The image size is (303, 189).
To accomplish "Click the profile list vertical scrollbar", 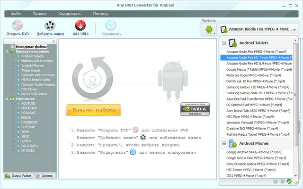I will coord(295,94).
